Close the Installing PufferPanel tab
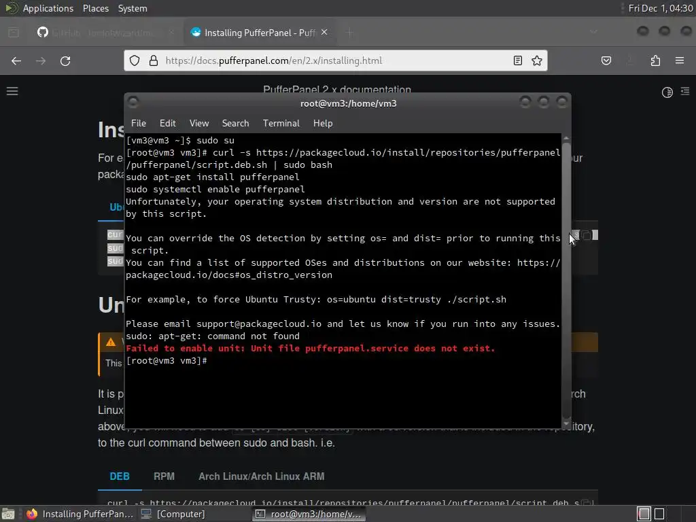The height and width of the screenshot is (522, 696). click(324, 32)
